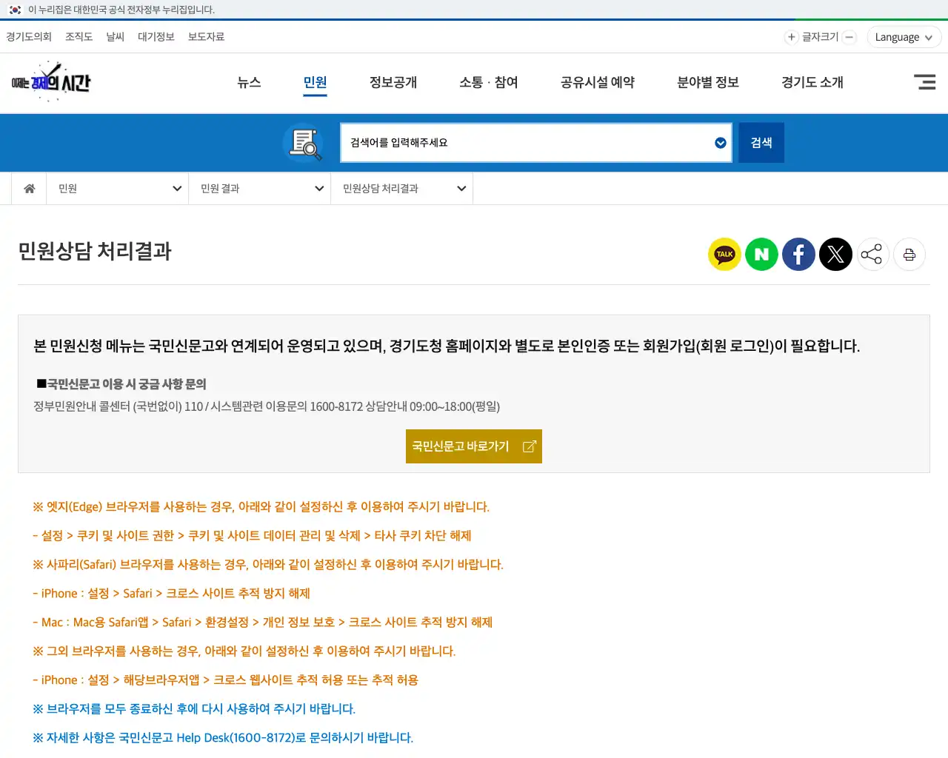948x758 pixels.
Task: Open the 경기도 소개 main menu
Action: click(812, 82)
